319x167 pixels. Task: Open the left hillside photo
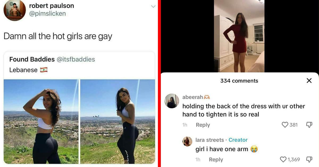coord(41,121)
